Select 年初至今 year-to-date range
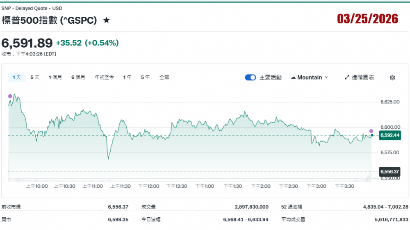410x230 pixels. pos(104,77)
